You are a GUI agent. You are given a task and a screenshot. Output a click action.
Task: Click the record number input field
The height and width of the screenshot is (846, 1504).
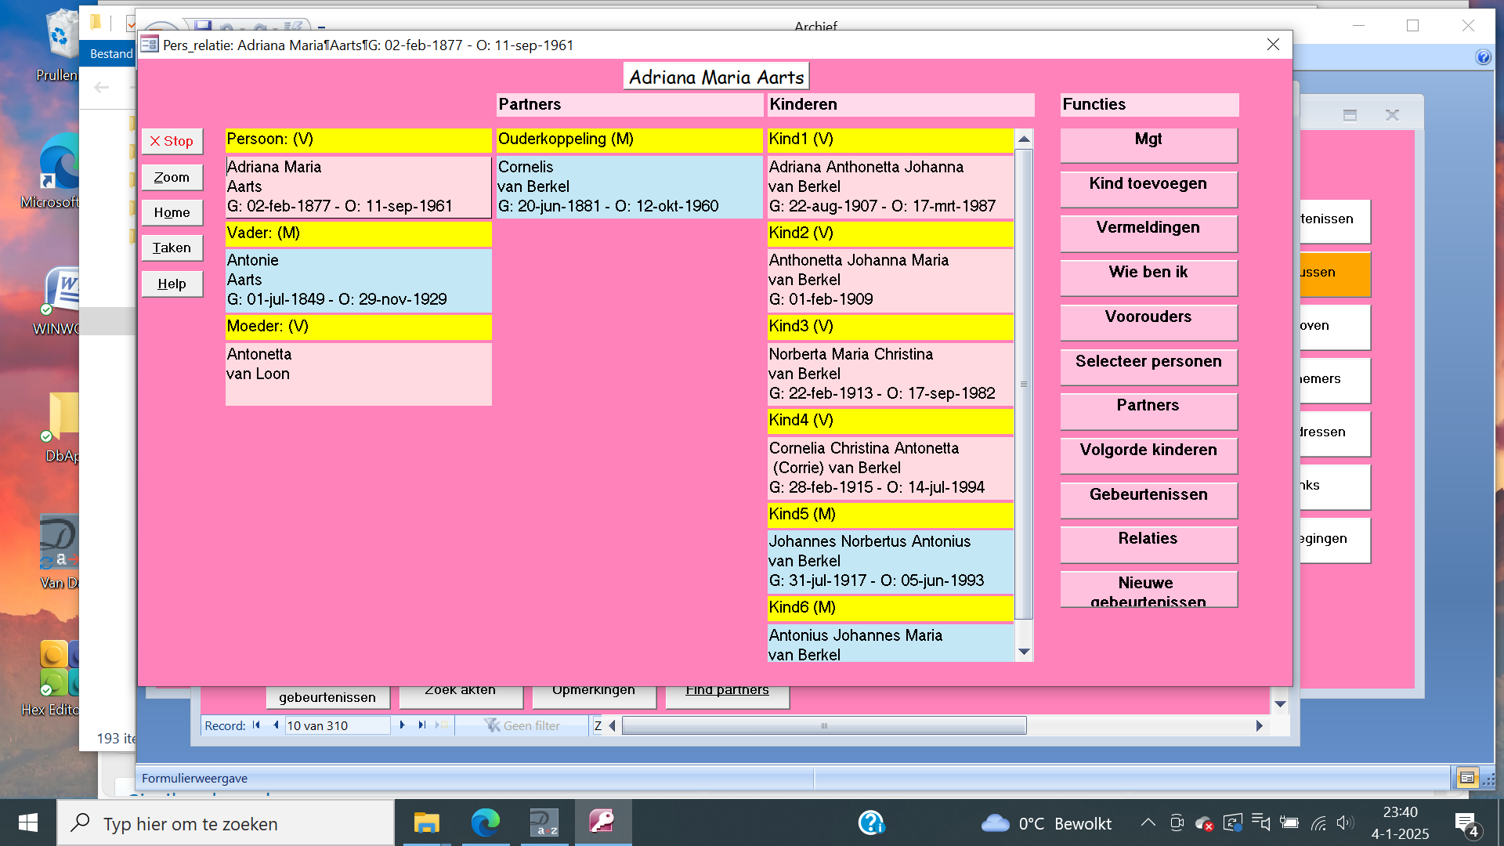(x=337, y=725)
